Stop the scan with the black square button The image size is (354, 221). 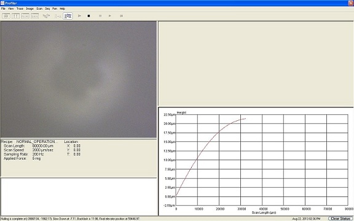(88, 16)
